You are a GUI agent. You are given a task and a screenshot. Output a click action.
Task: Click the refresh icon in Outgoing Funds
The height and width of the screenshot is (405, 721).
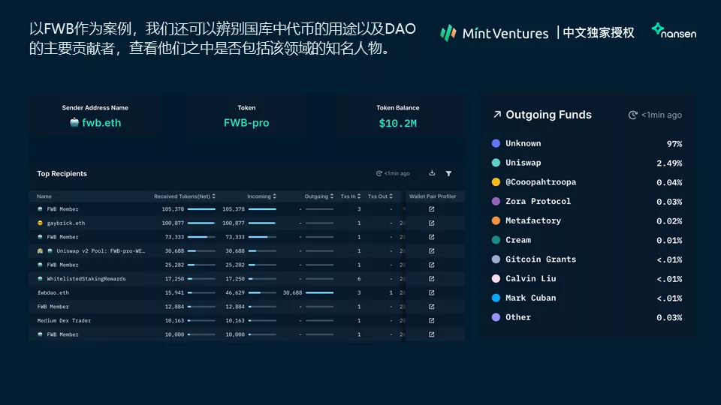pyautogui.click(x=633, y=115)
